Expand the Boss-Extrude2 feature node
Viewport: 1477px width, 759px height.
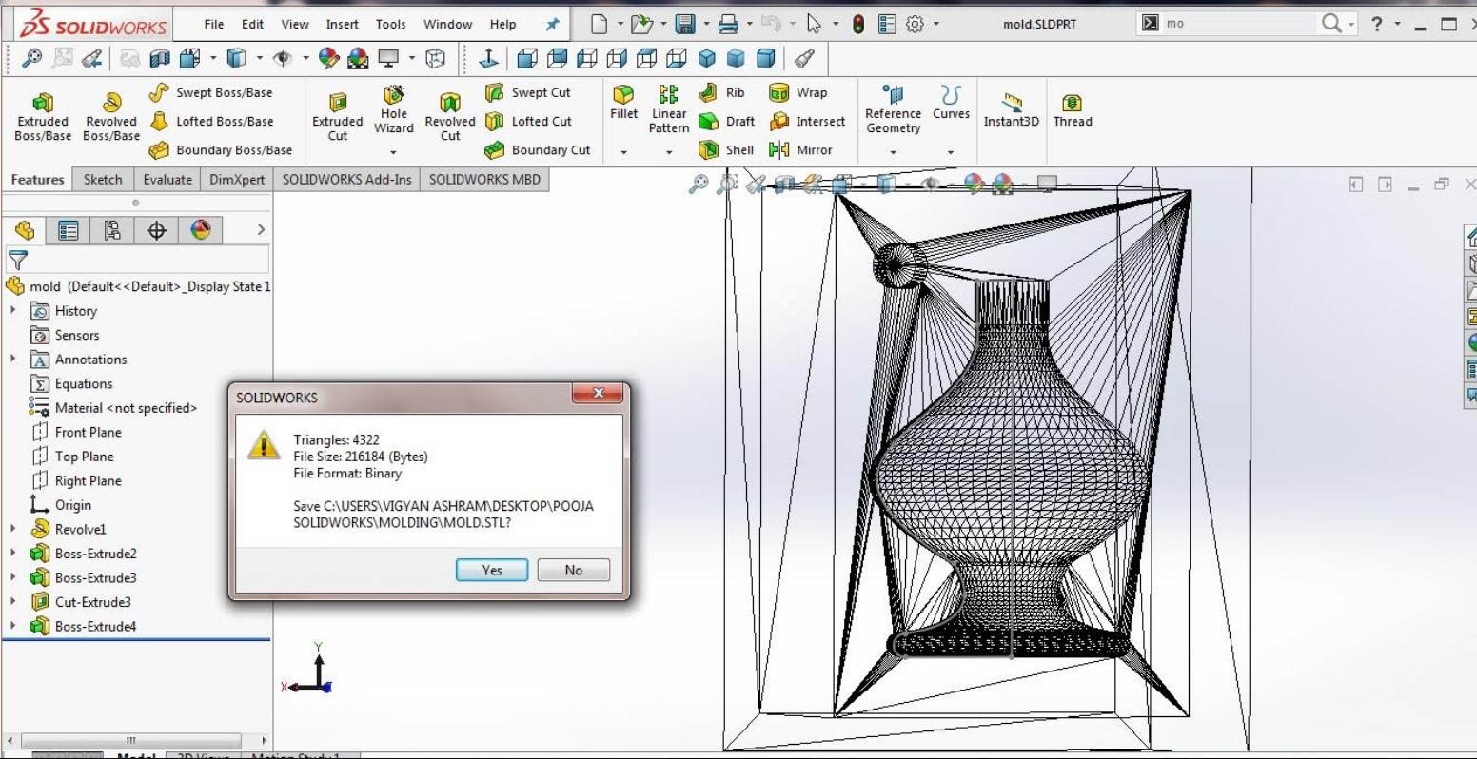(x=13, y=553)
